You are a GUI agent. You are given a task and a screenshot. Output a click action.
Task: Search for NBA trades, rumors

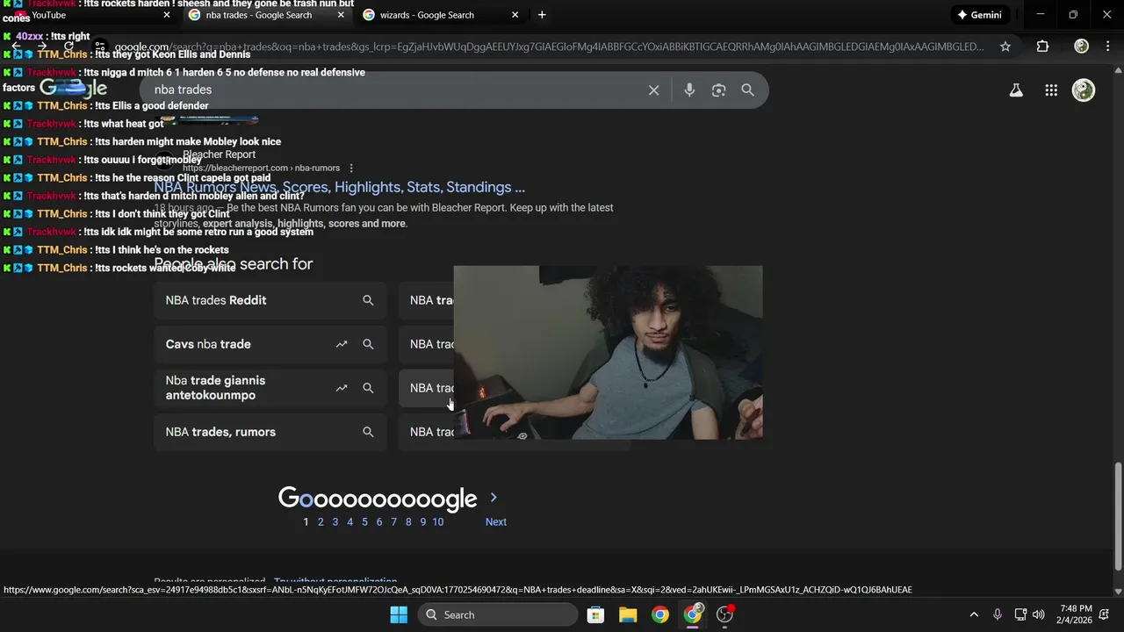coord(270,432)
